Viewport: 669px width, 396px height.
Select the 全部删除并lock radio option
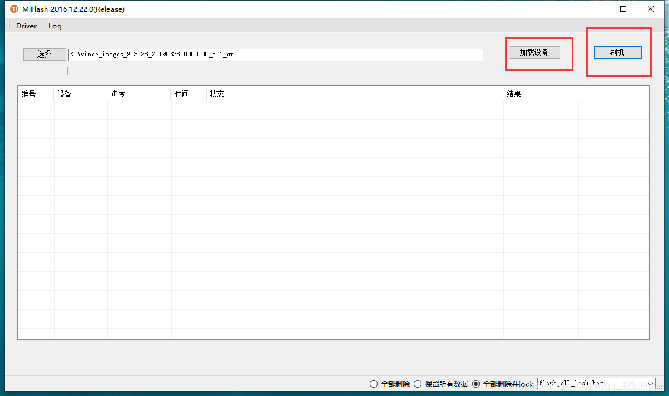pos(502,384)
